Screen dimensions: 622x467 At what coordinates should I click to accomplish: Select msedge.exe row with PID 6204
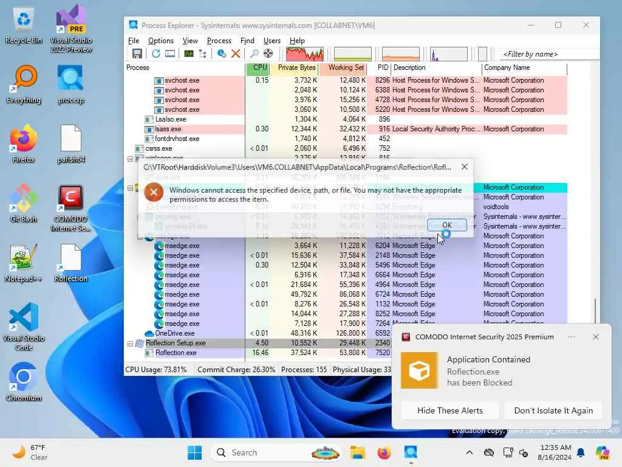click(x=346, y=246)
